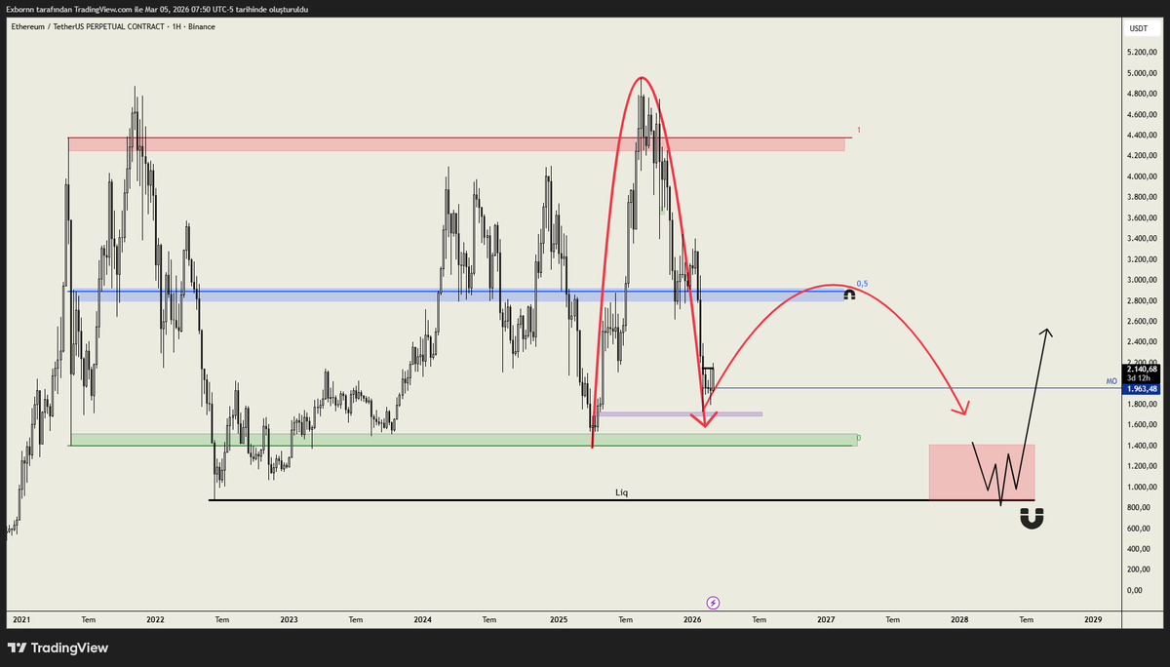Image resolution: width=1170 pixels, height=667 pixels.
Task: Click the 'Liq' label on the black line
Action: [622, 493]
